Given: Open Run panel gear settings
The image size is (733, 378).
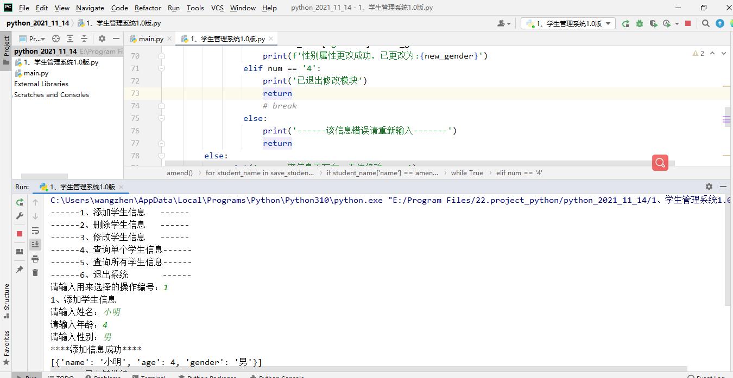Looking at the screenshot, I should click(709, 186).
